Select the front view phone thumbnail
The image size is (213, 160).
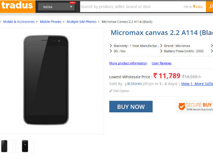5,146
